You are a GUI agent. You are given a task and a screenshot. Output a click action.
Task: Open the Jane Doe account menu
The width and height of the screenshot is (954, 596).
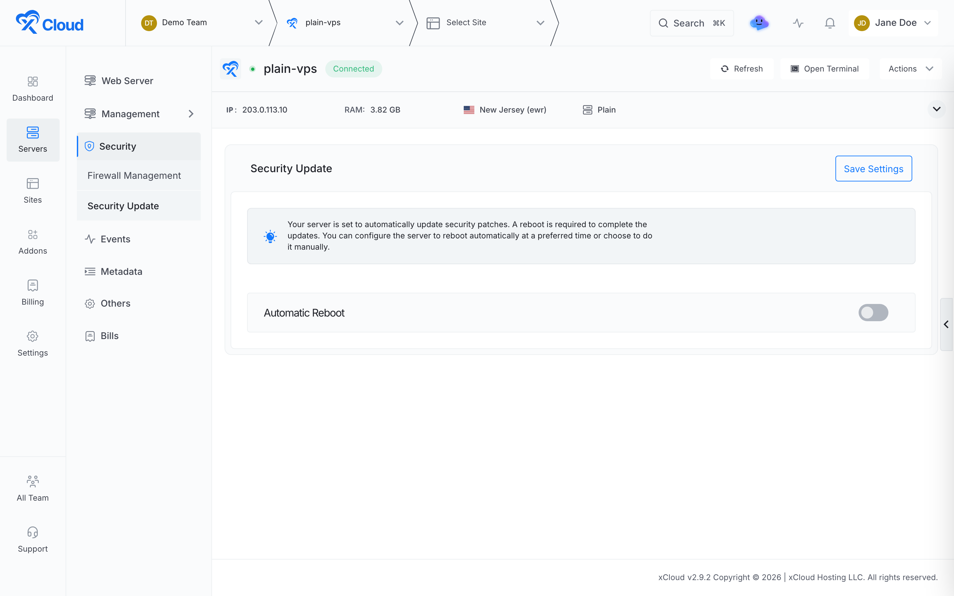(893, 23)
